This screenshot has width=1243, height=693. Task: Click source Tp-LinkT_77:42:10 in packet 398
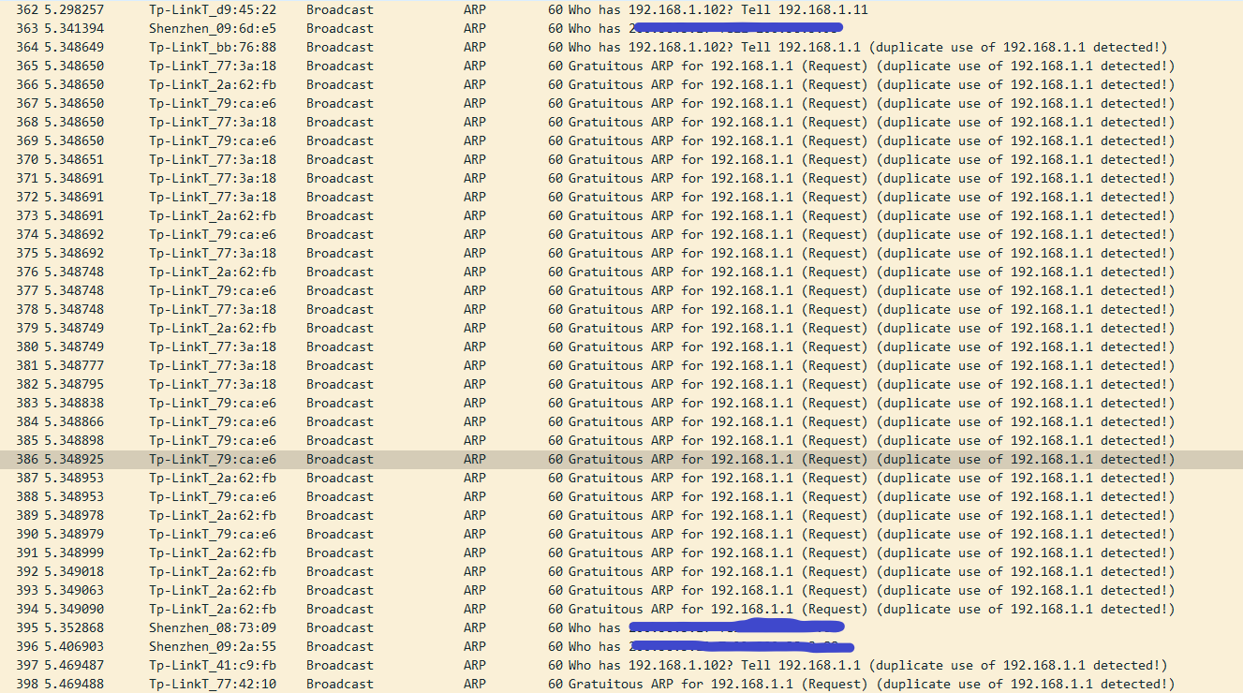tap(213, 684)
